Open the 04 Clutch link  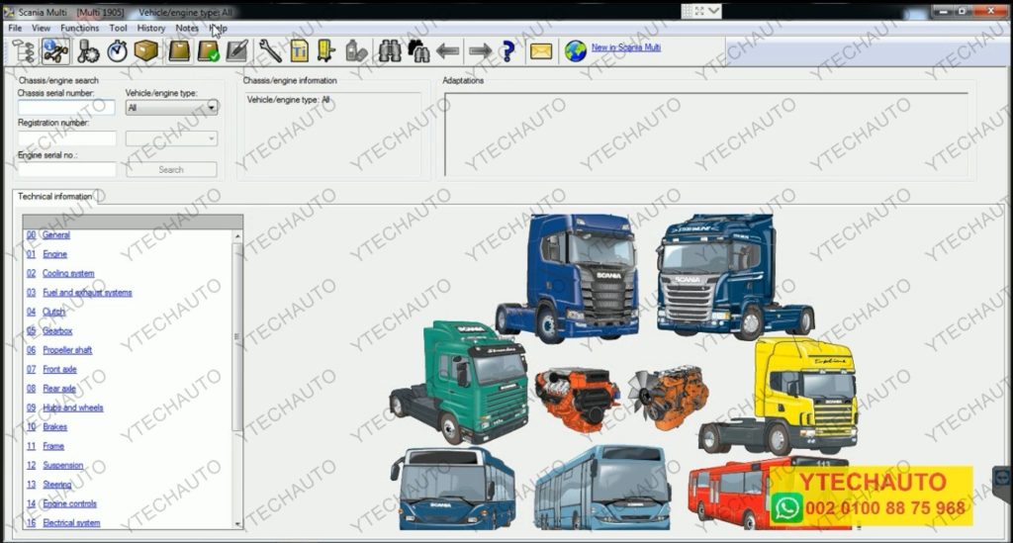pyautogui.click(x=53, y=312)
